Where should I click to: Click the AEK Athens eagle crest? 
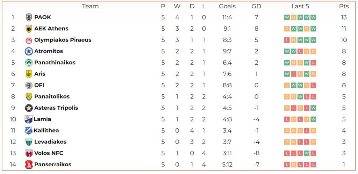point(29,29)
